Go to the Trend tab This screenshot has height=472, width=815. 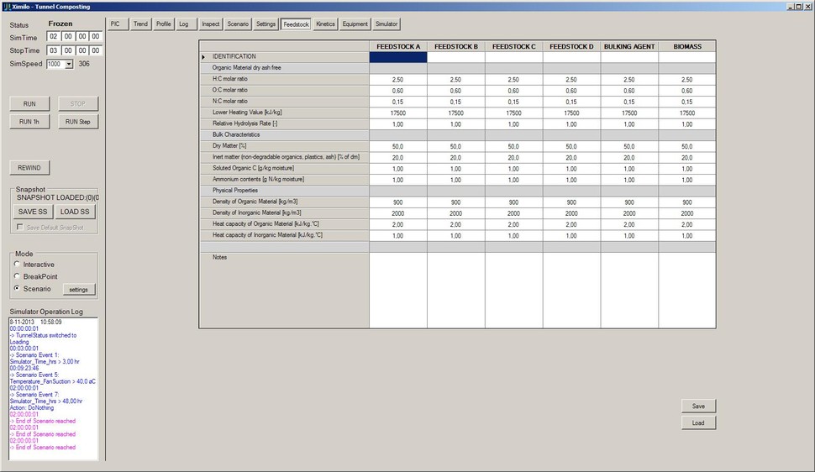[x=140, y=24]
